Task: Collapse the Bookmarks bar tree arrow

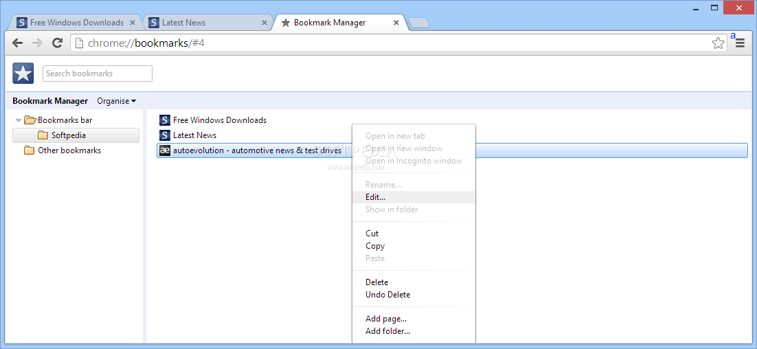Action: (x=19, y=120)
